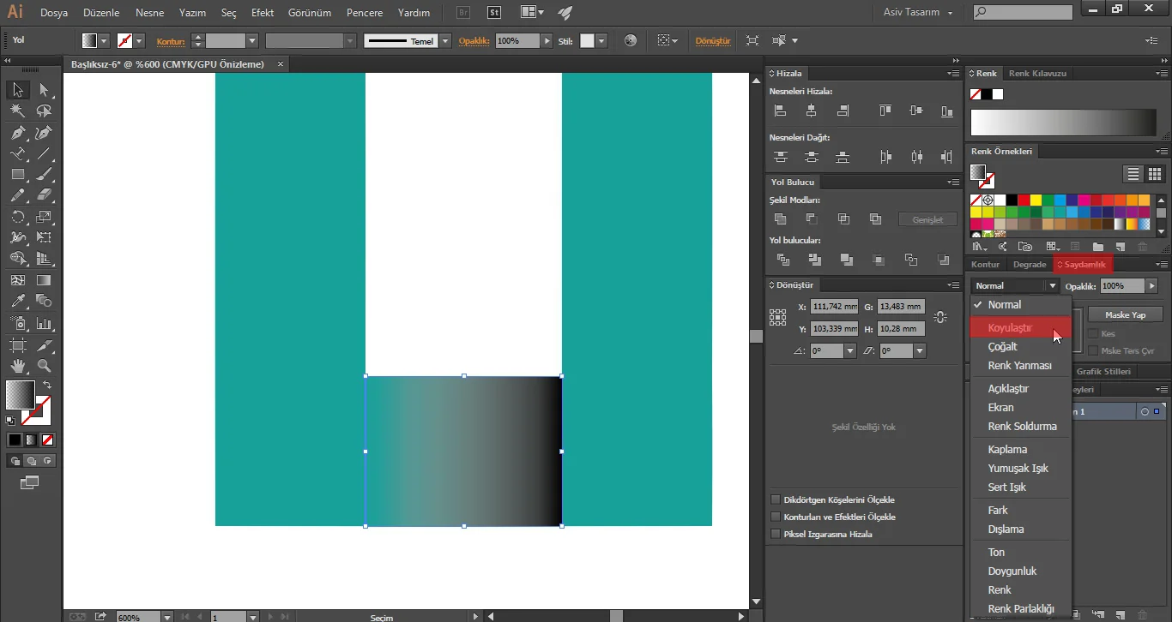Viewport: 1172px width, 622px height.
Task: Toggle Konturları ve Efektleri Ölçekle checkbox
Action: (776, 517)
